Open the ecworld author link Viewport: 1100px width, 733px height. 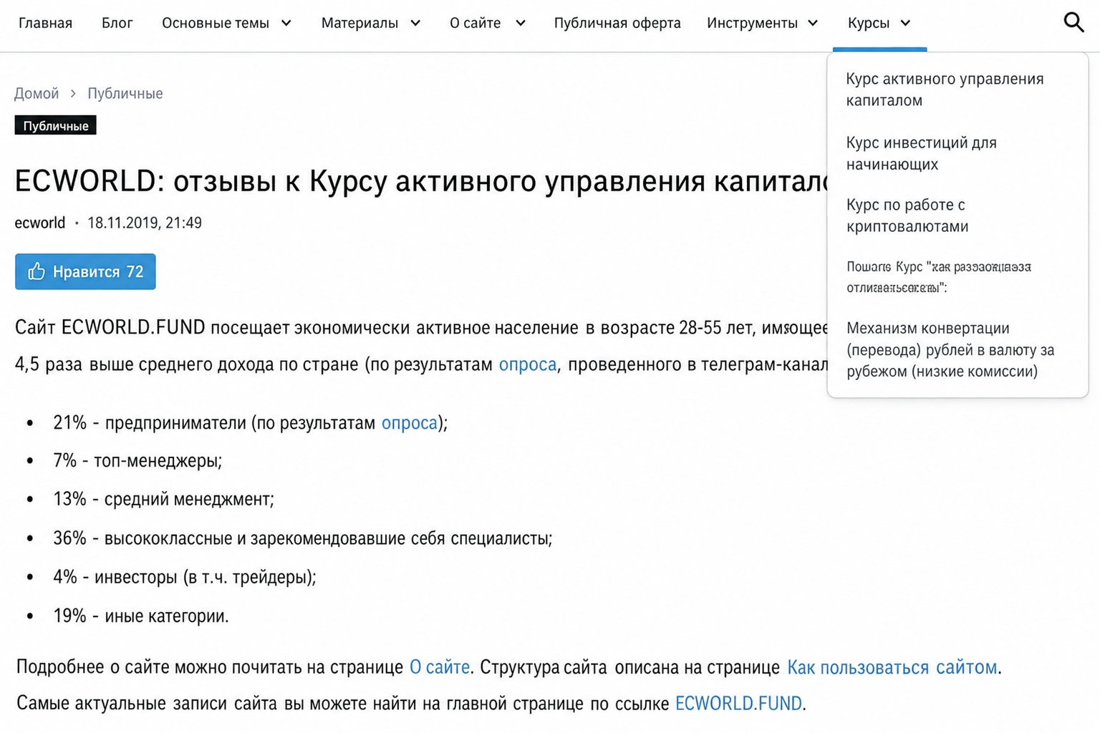[x=40, y=223]
